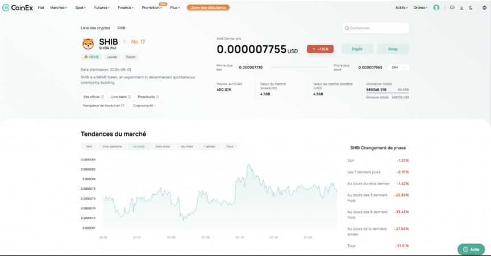The height and width of the screenshot is (256, 491).
Task: Select the 1 année chart tab
Action: coord(210,147)
